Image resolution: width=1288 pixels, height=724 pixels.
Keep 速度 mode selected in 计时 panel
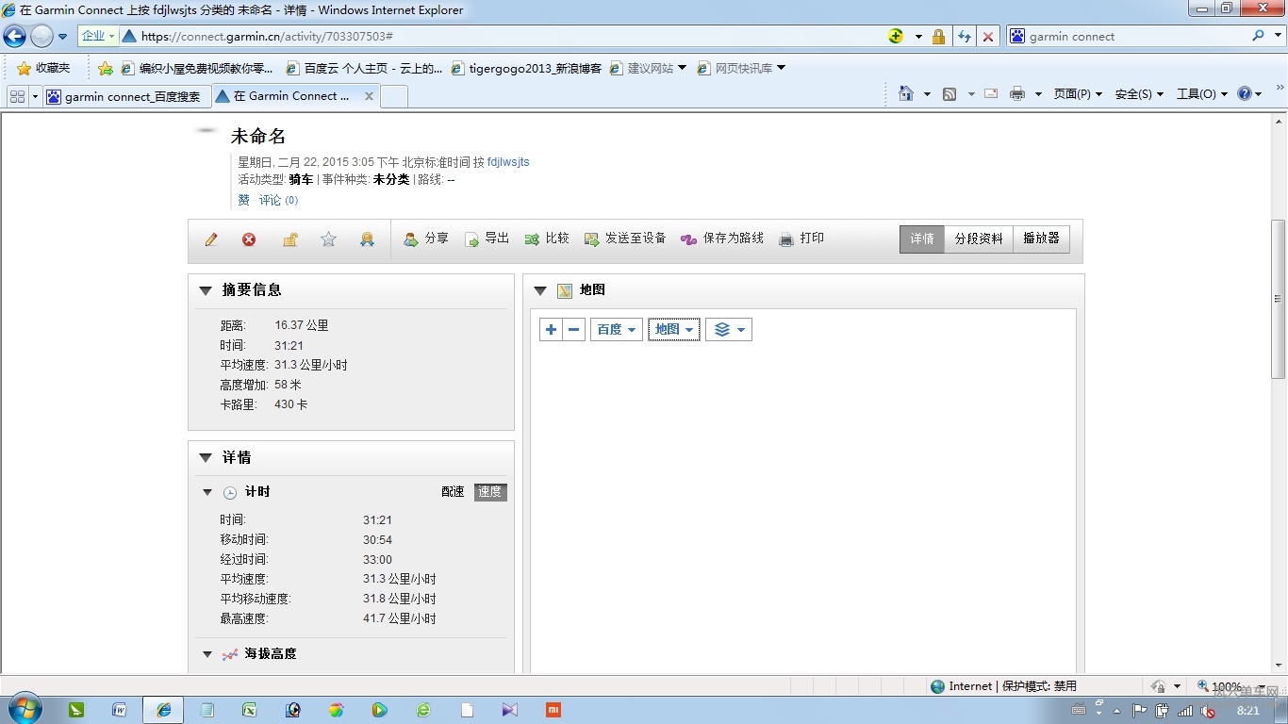489,491
